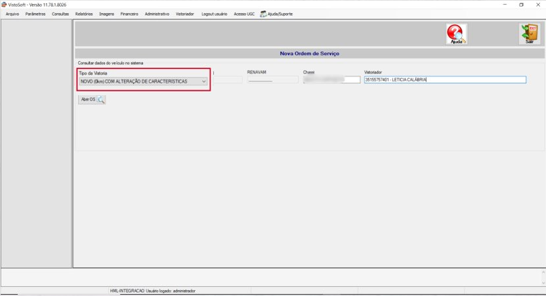Focus the Chassi input field
The width and height of the screenshot is (546, 296).
pos(331,80)
